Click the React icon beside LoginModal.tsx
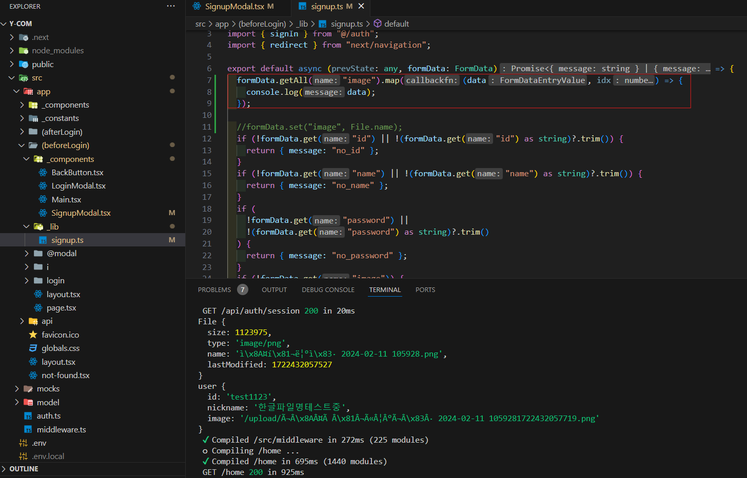747x478 pixels. pyautogui.click(x=43, y=186)
